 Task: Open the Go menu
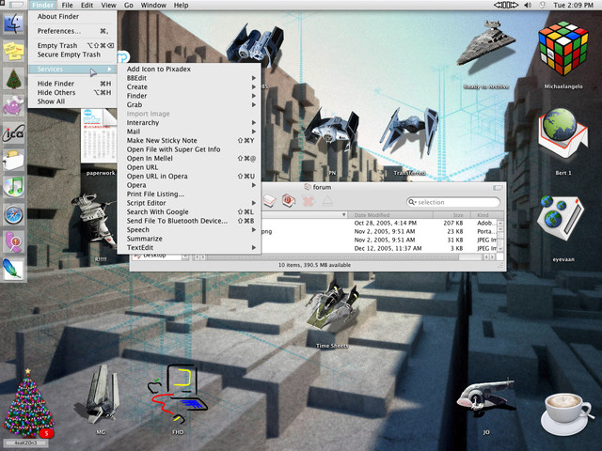tap(129, 5)
